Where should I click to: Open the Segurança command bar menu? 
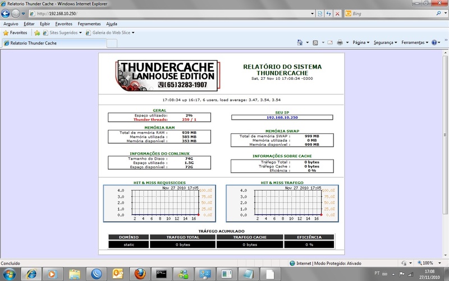[x=386, y=43]
